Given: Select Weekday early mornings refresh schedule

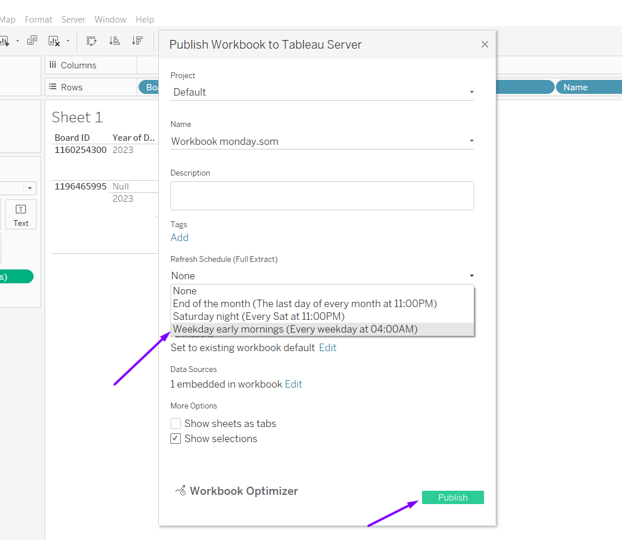Looking at the screenshot, I should (x=295, y=329).
